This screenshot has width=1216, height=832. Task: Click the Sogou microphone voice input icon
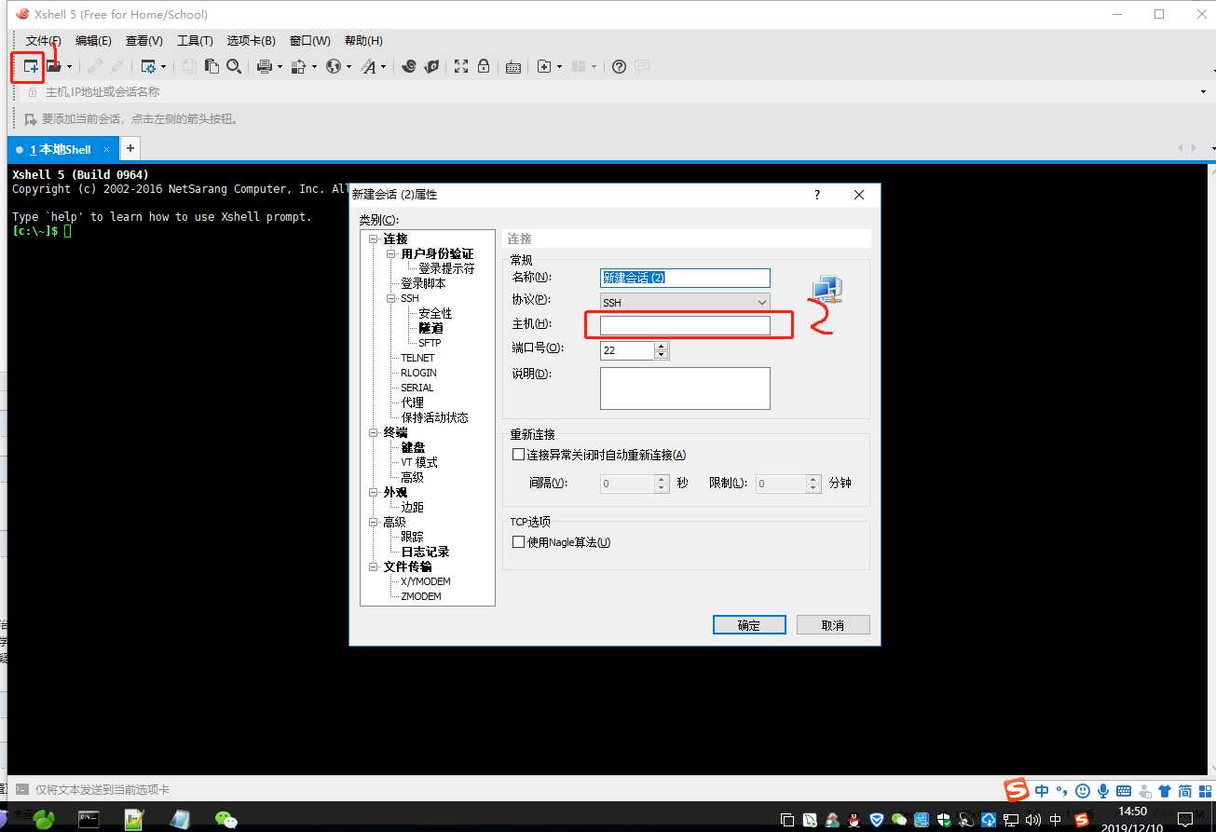pos(1103,790)
